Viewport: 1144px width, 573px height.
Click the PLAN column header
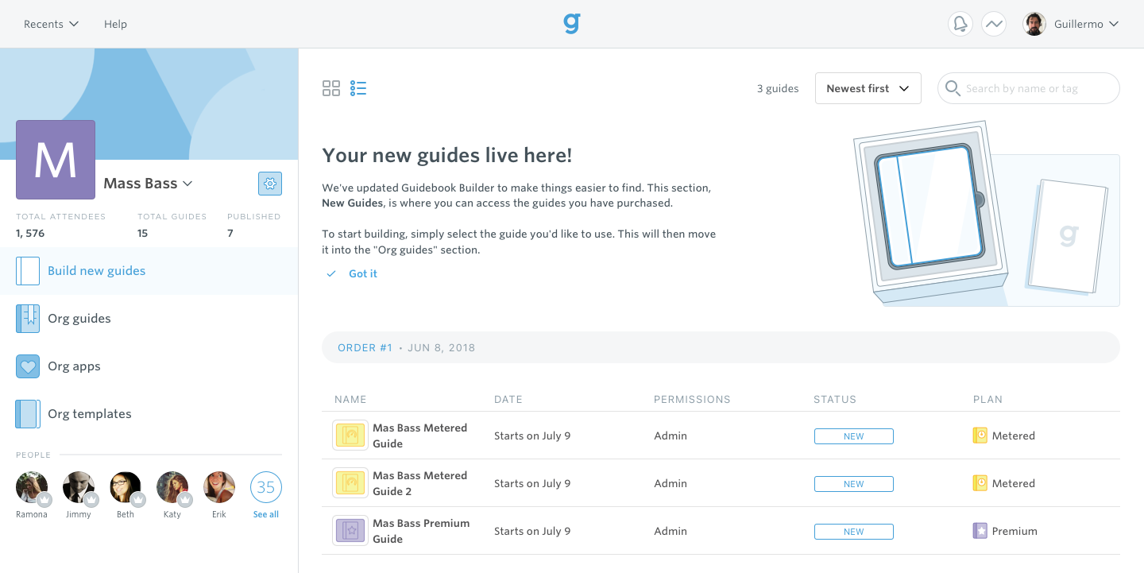pyautogui.click(x=988, y=400)
